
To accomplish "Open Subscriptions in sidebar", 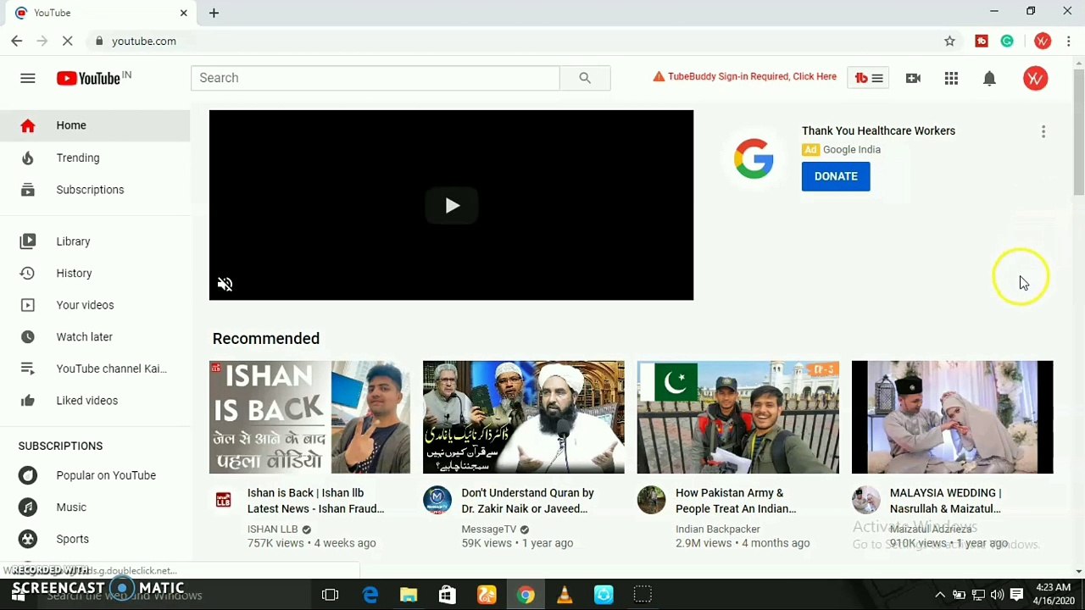I will pos(95,190).
